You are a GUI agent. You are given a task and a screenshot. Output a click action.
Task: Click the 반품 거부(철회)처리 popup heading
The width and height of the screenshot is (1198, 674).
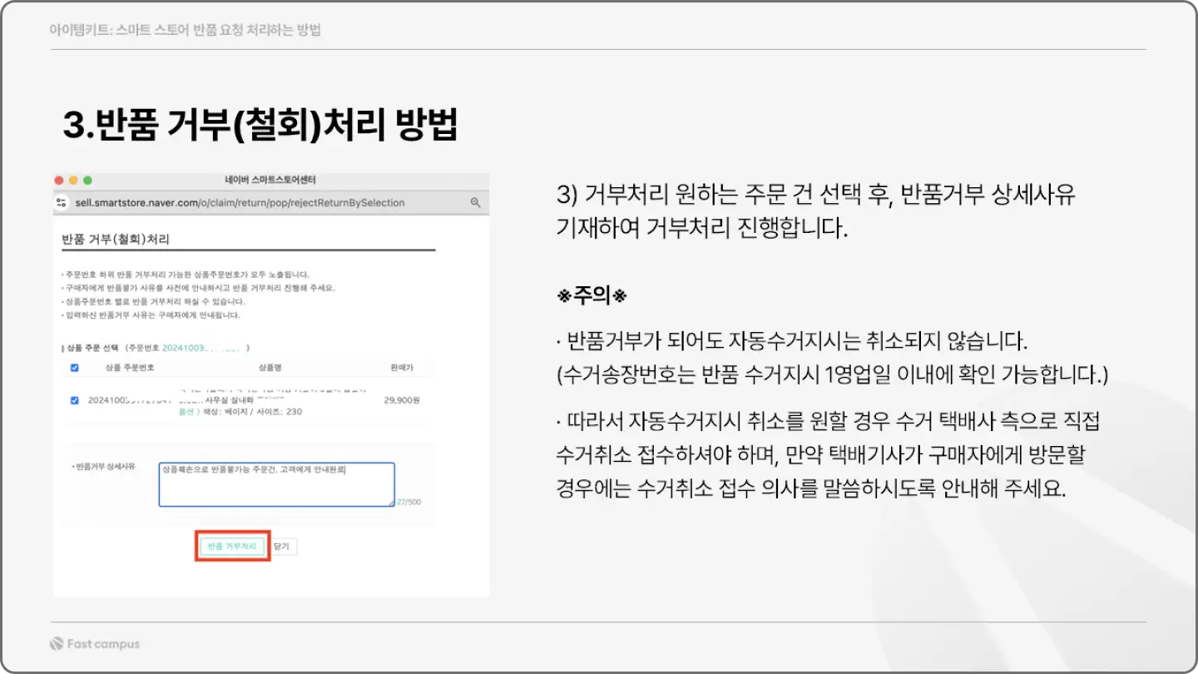pyautogui.click(x=116, y=239)
